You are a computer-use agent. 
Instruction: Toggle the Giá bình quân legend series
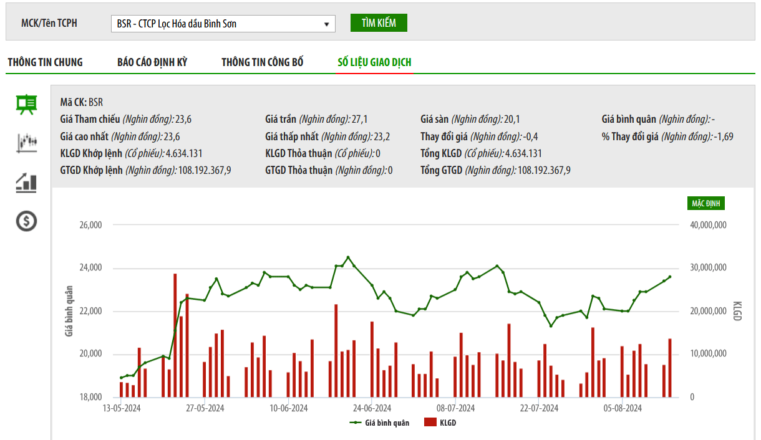pyautogui.click(x=380, y=423)
